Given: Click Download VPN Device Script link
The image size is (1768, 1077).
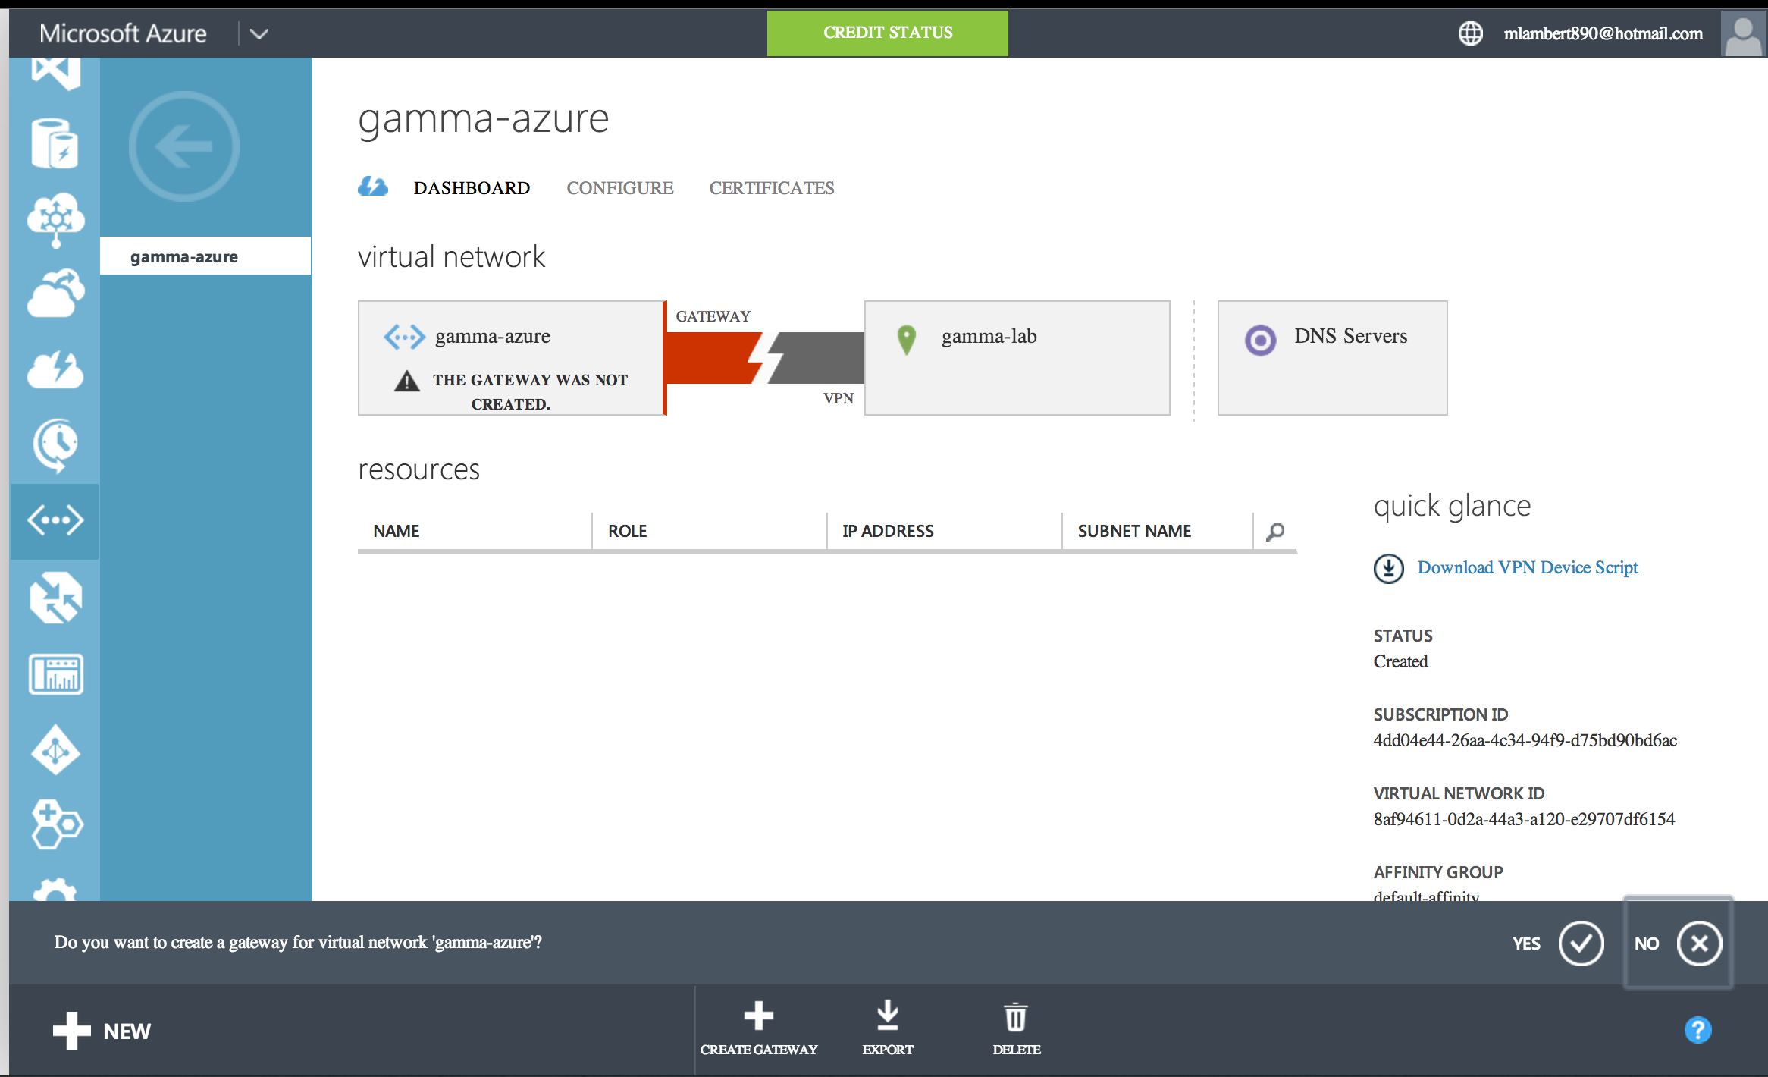Looking at the screenshot, I should coord(1527,567).
